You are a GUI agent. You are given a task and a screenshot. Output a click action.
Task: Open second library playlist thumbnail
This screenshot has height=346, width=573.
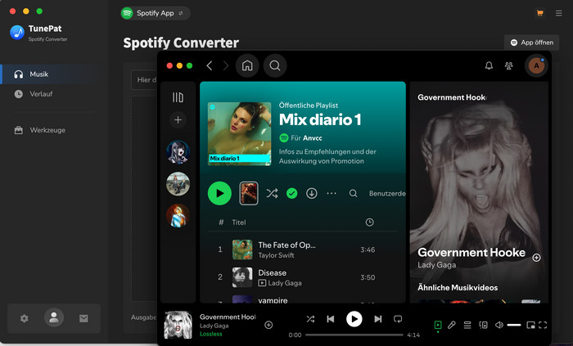[178, 184]
